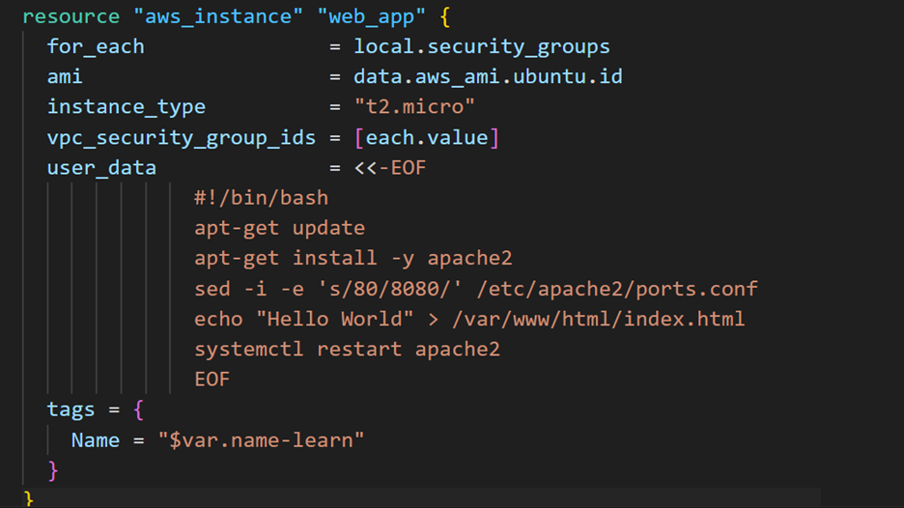The width and height of the screenshot is (904, 508).
Task: Click vpc_security_group_ids attribute
Action: point(181,138)
